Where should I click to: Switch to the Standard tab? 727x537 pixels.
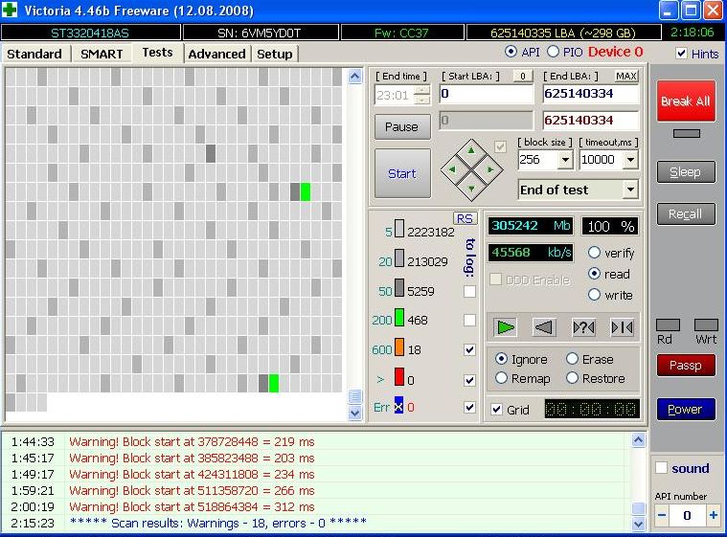[x=34, y=55]
